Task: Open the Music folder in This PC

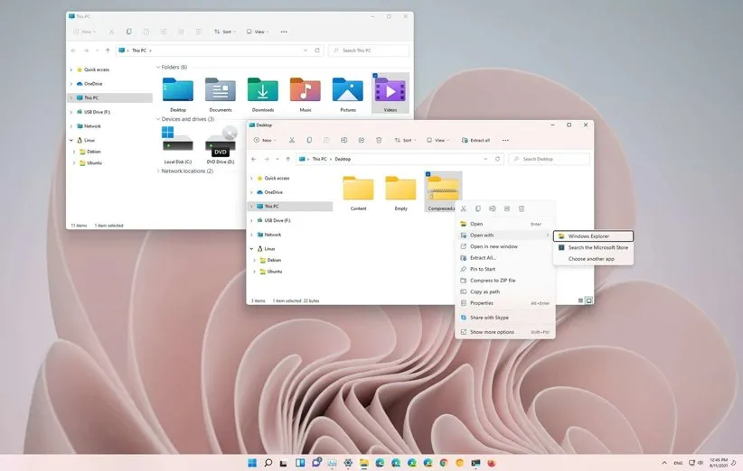Action: tap(306, 90)
